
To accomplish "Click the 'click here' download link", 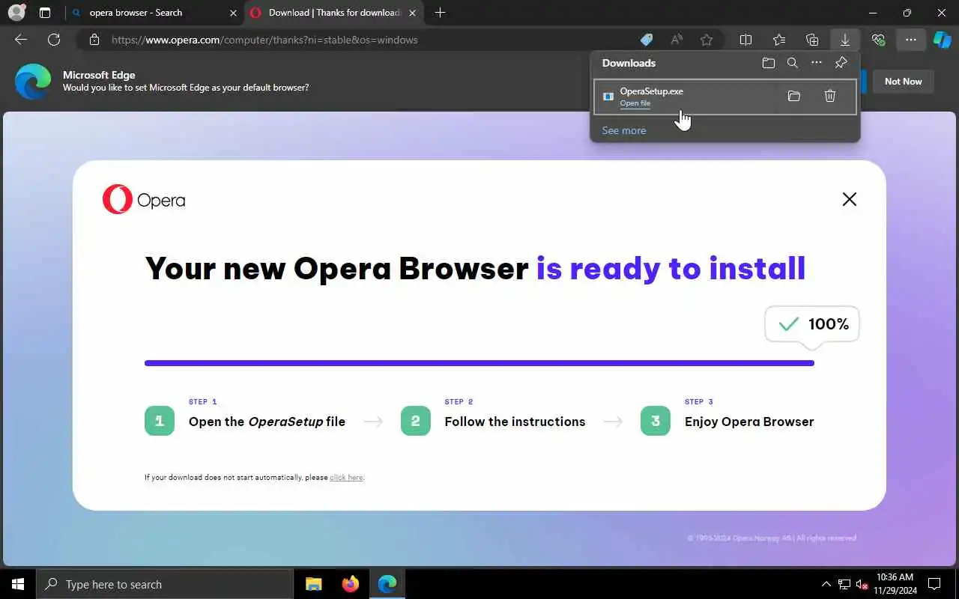I will click(x=346, y=477).
